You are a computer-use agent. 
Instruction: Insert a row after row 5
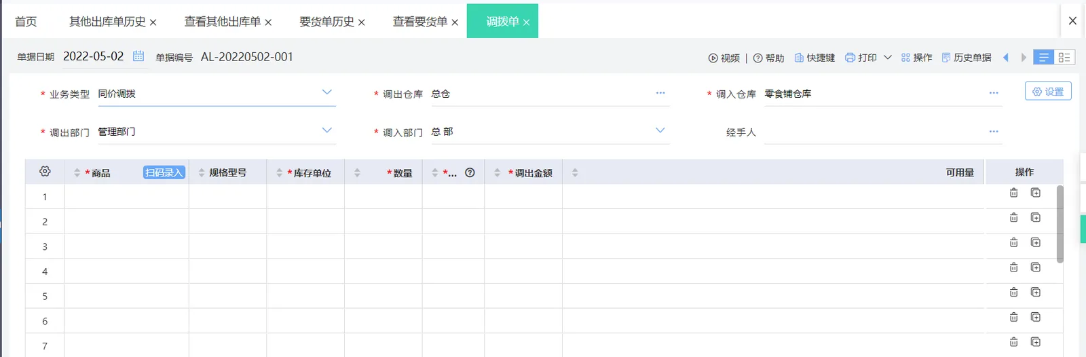click(1036, 293)
